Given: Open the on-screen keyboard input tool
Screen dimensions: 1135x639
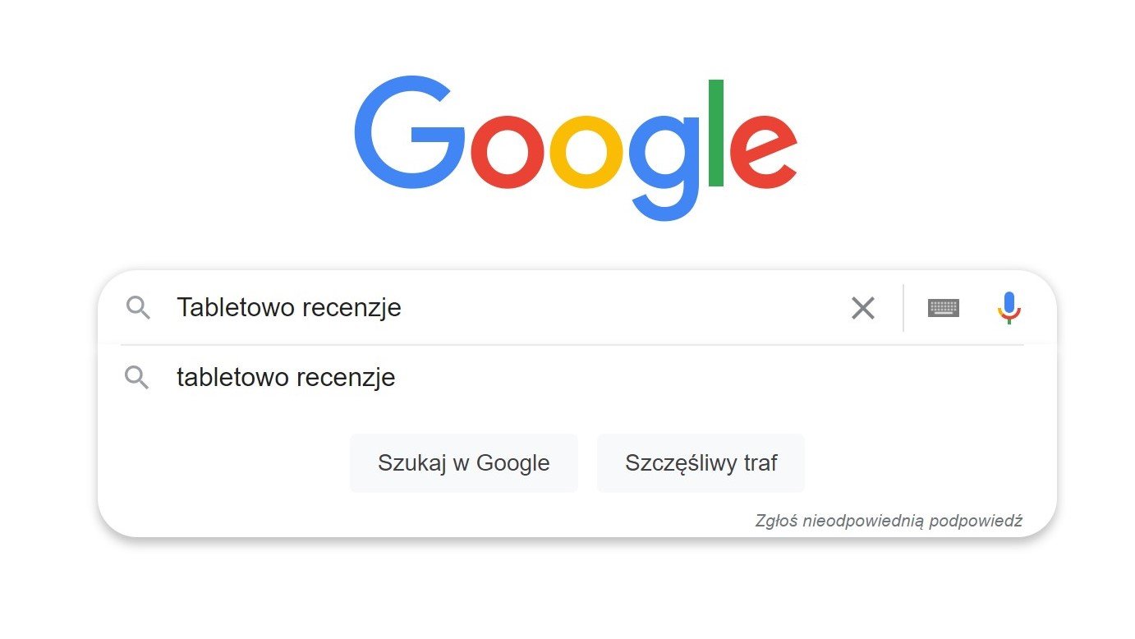Looking at the screenshot, I should [x=943, y=308].
